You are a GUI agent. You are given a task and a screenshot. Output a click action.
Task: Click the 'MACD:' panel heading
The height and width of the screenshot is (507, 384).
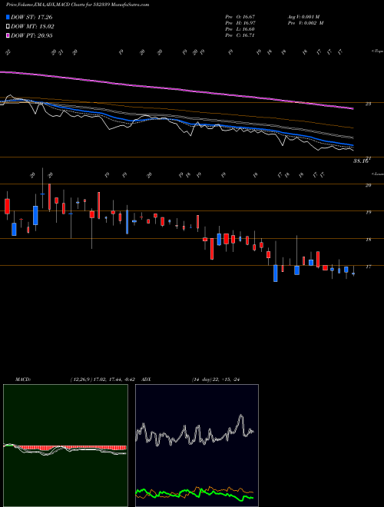pos(22,379)
